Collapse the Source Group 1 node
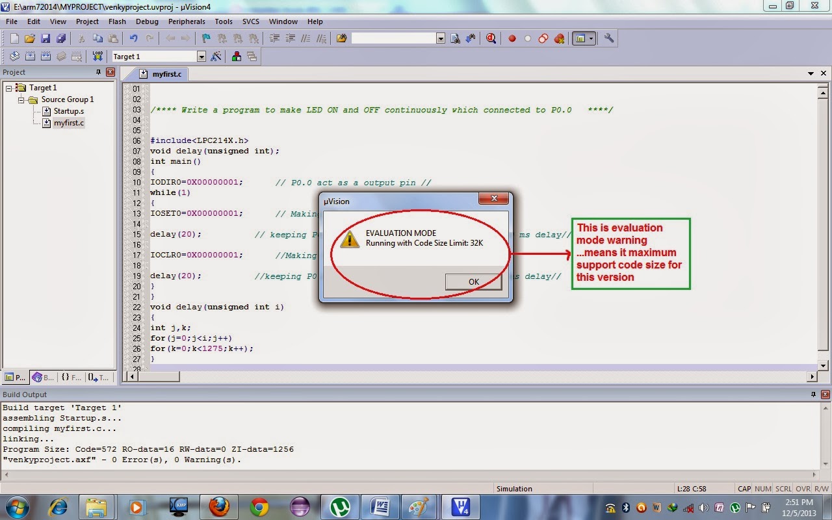The height and width of the screenshot is (520, 832). (21, 99)
